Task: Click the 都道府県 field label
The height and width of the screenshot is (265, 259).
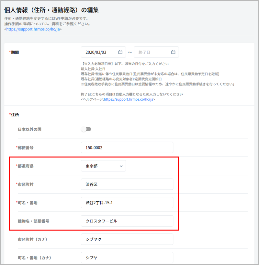Action: point(25,166)
